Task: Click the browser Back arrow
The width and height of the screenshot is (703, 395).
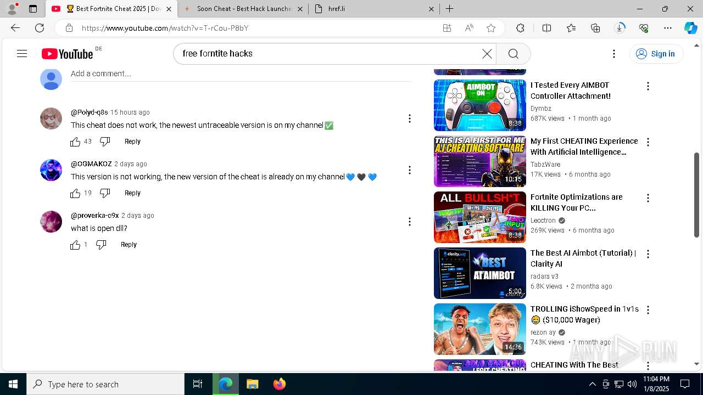Action: [15, 28]
